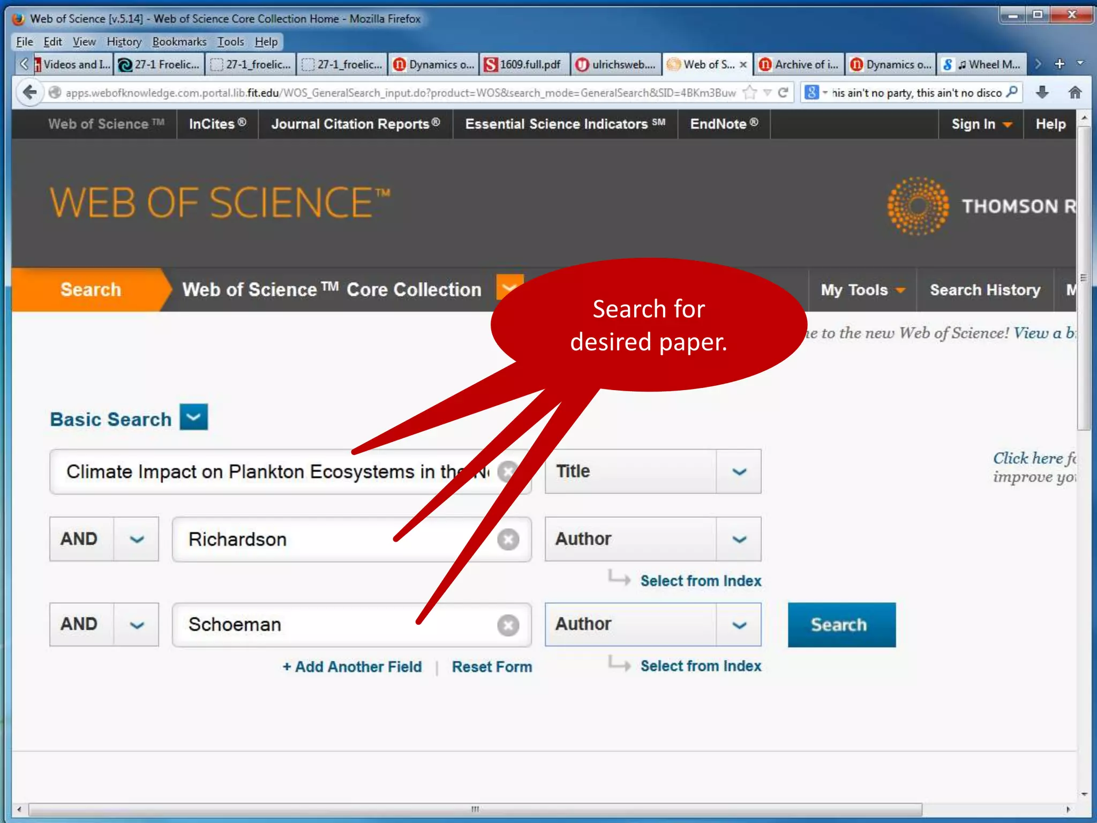Click Add Another Field link

coord(352,667)
